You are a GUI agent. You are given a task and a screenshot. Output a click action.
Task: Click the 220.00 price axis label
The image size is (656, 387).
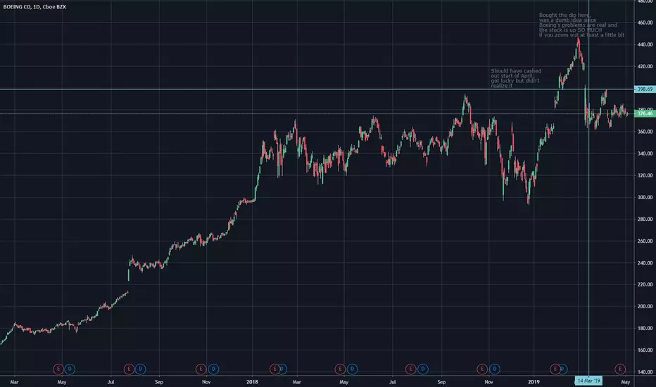[645, 284]
